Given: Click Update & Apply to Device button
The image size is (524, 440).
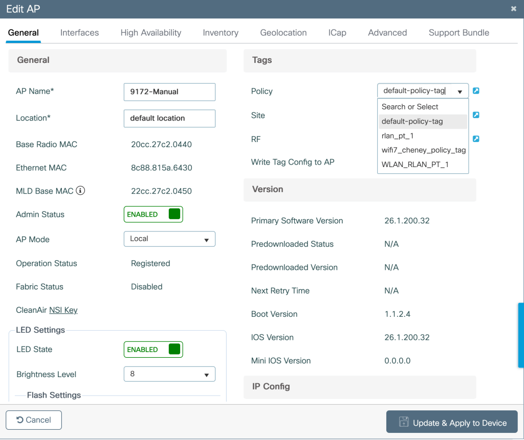Looking at the screenshot, I should tap(452, 423).
